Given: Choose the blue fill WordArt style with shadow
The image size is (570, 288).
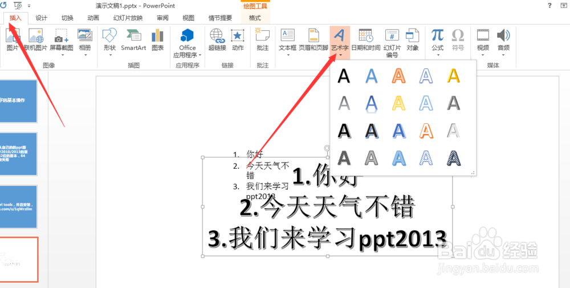Looking at the screenshot, I should [371, 76].
